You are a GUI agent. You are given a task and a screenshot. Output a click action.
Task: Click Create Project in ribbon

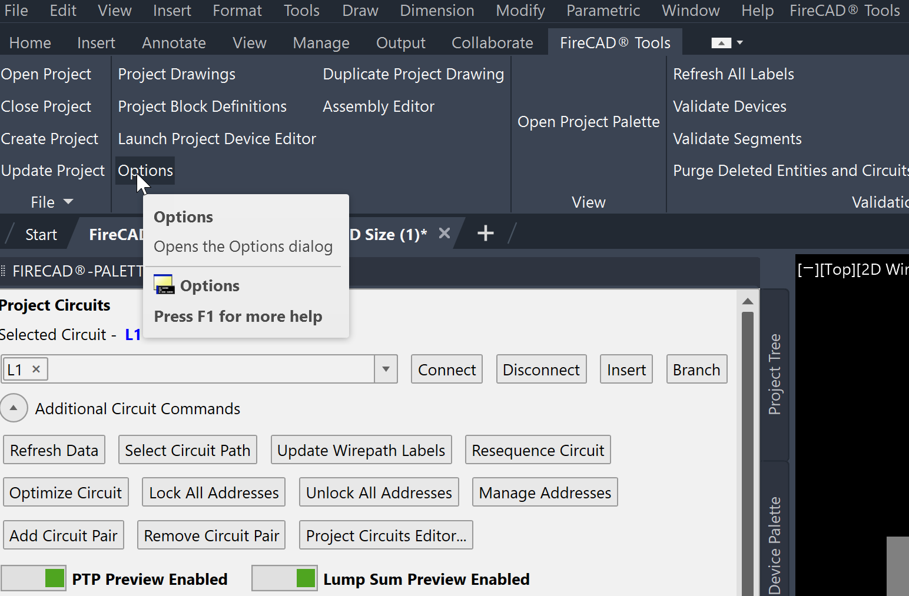click(49, 139)
